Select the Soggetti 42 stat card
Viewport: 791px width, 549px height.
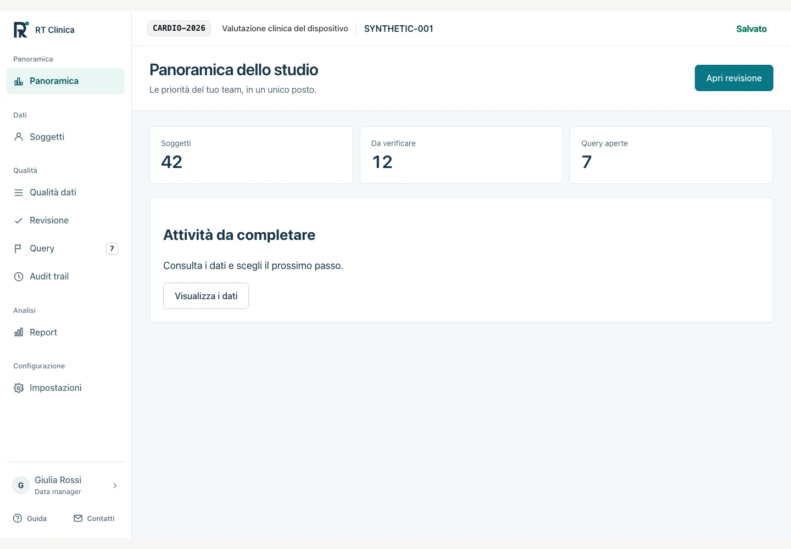(251, 155)
